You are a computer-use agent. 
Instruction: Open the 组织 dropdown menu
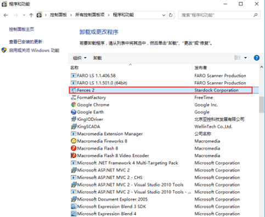click(80, 58)
